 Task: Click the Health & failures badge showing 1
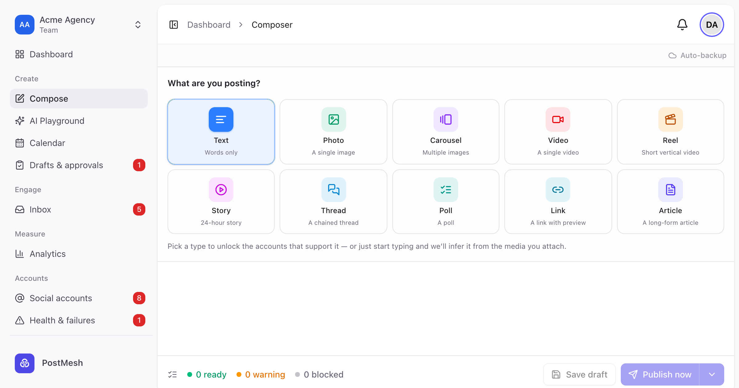[x=139, y=320]
